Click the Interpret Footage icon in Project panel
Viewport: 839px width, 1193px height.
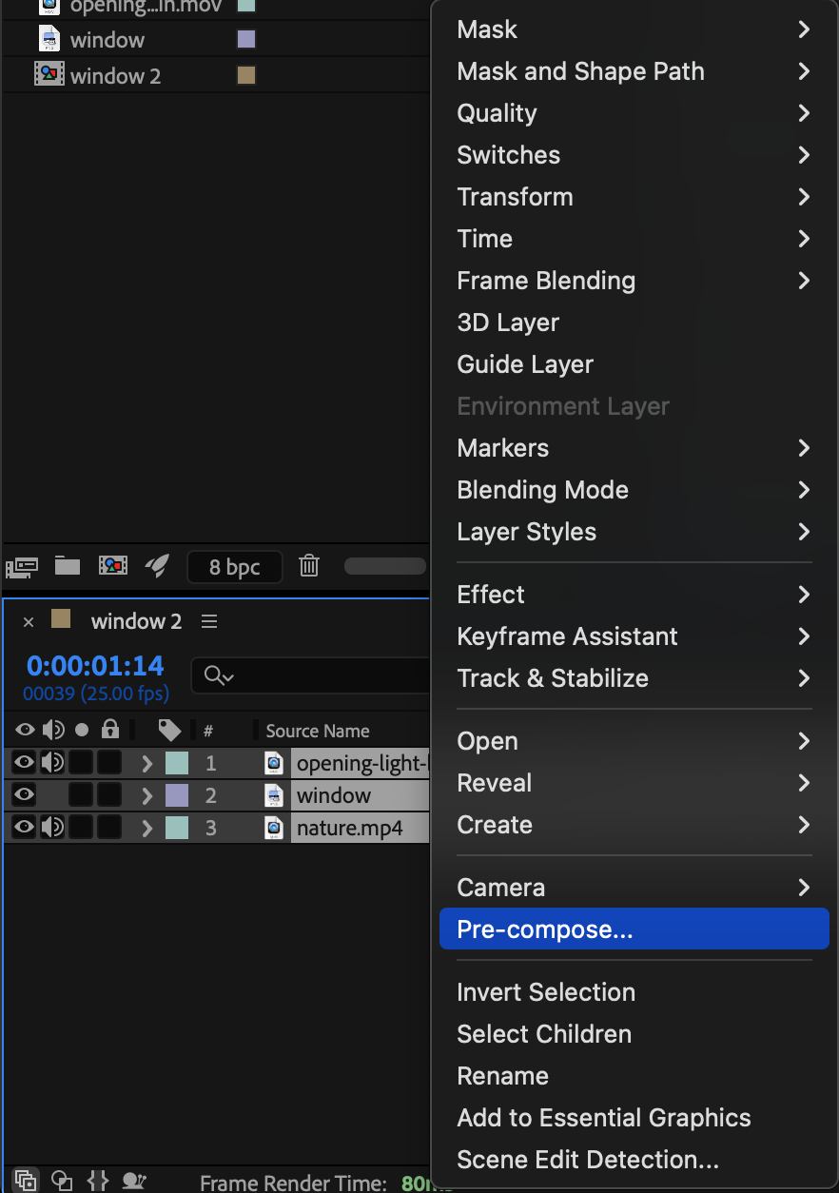[x=21, y=567]
